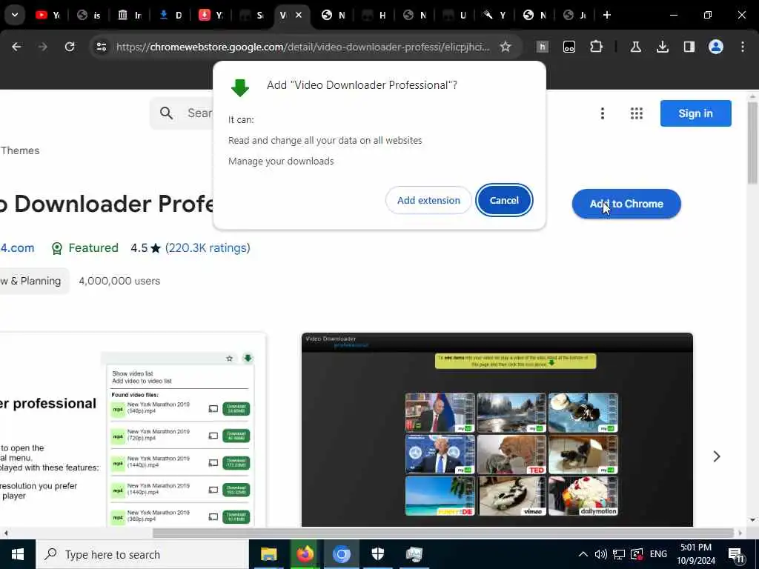Screen dimensions: 759x569
Task: Click the 'Manage your downloads' permission text
Action: (281, 161)
